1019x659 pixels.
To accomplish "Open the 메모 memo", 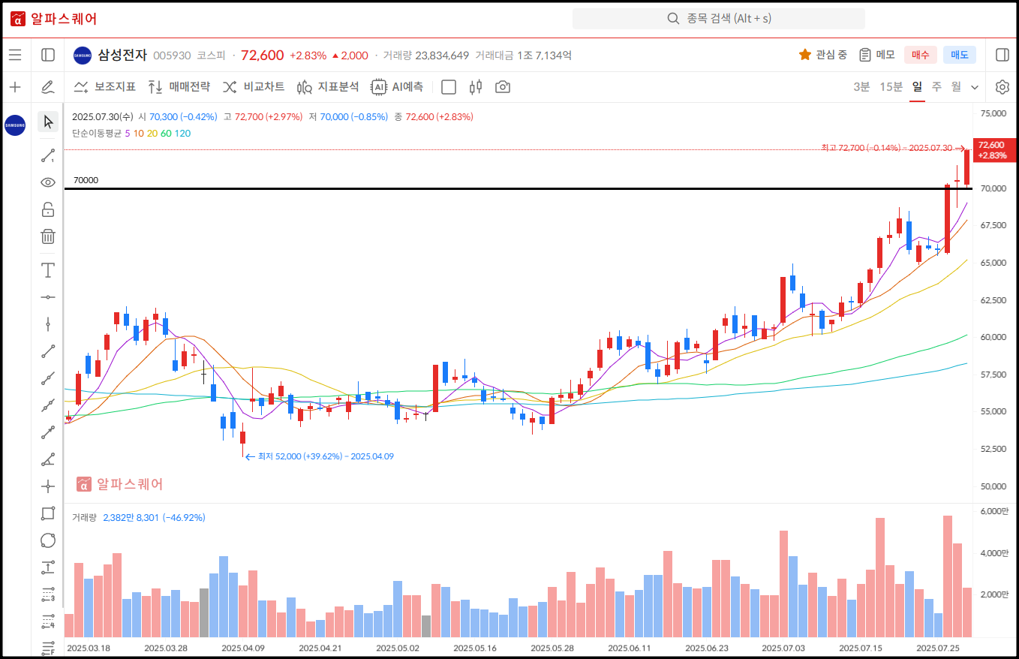I will [x=877, y=55].
